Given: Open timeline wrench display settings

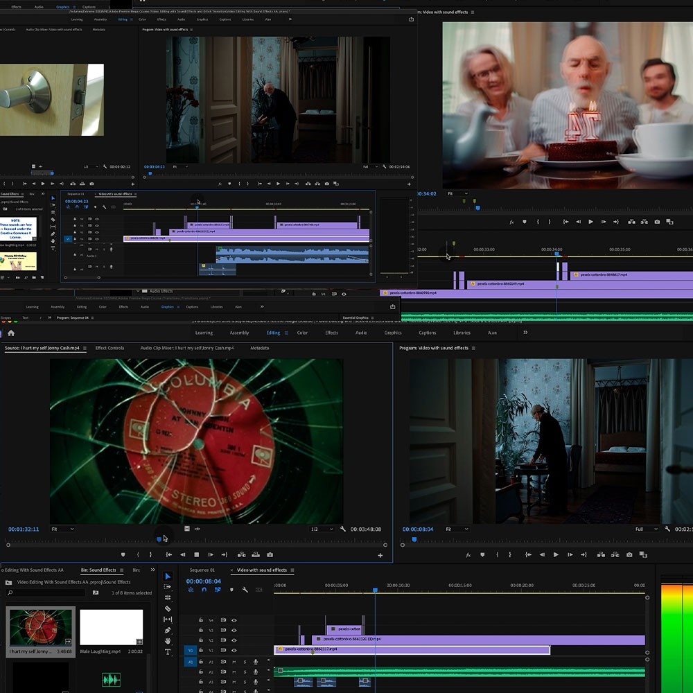Looking at the screenshot, I should click(245, 590).
